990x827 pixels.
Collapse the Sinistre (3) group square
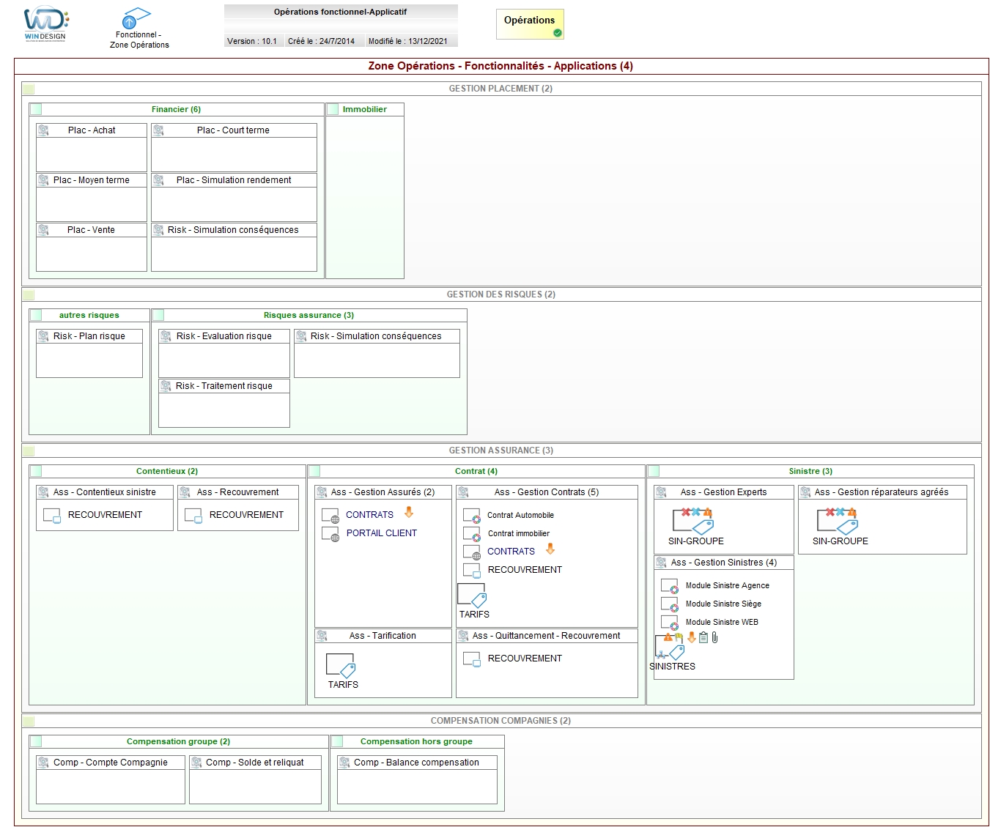point(654,472)
